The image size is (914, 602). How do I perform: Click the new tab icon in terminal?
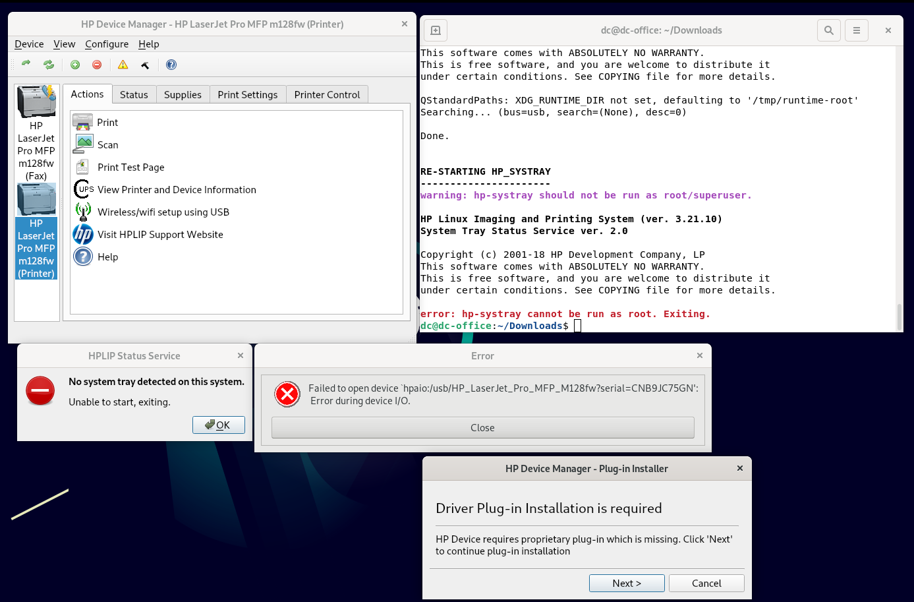point(436,30)
